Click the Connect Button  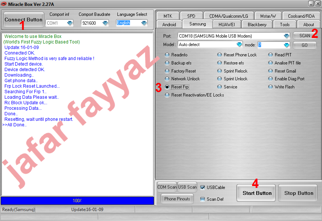(24, 20)
